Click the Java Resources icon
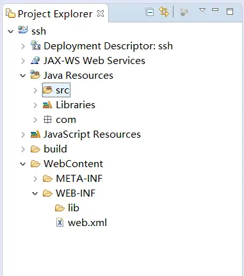Screen dimensions: 244x276 coord(35,75)
